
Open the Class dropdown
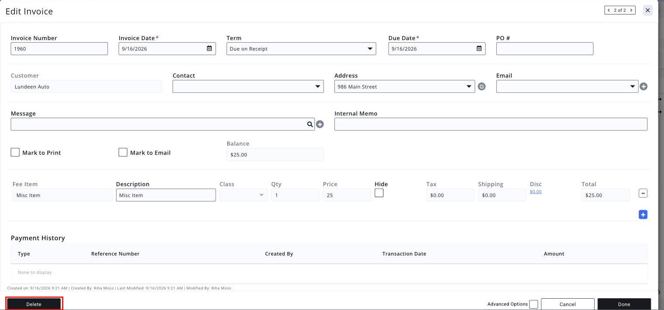243,195
